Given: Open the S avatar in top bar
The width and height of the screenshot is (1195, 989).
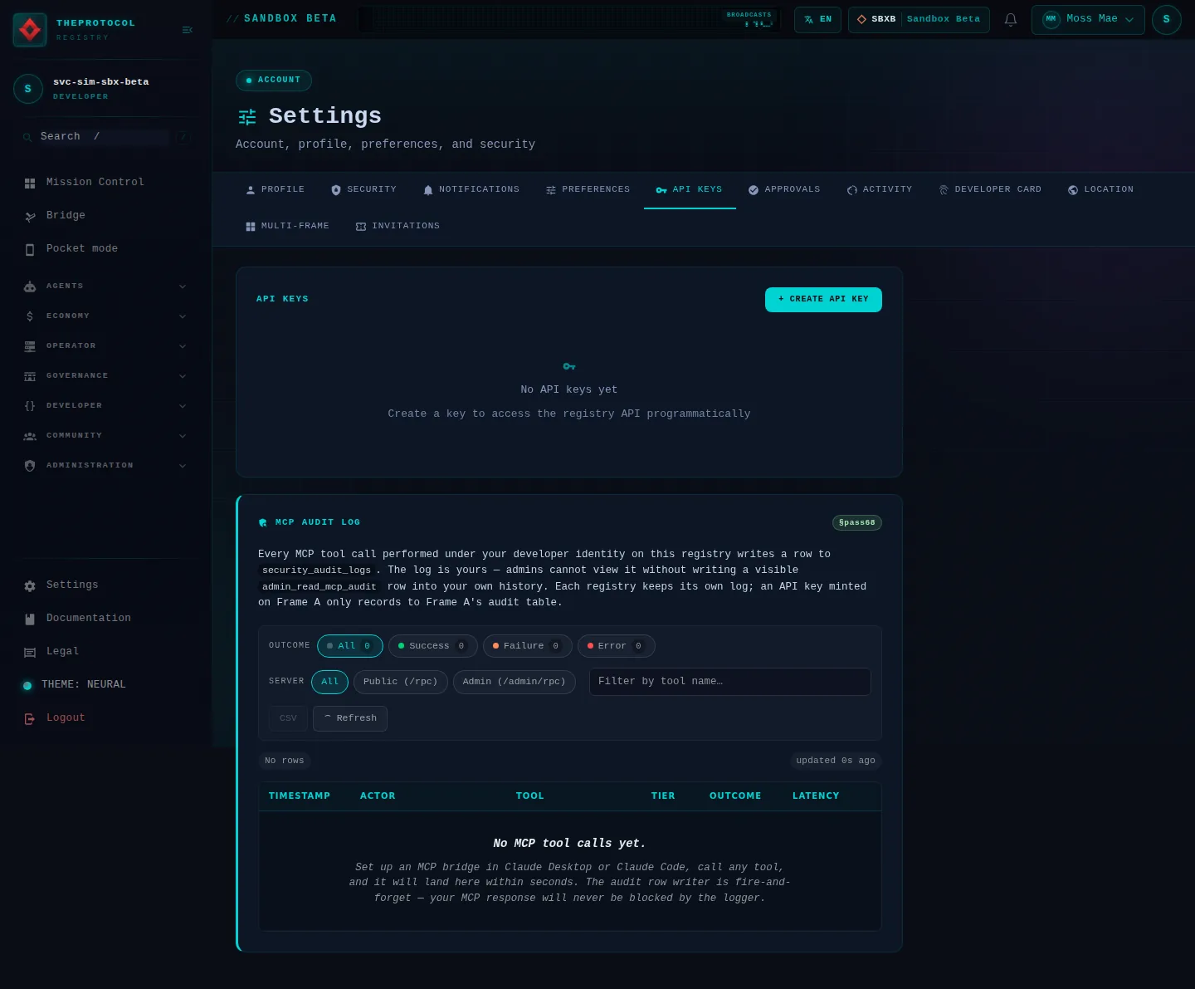Looking at the screenshot, I should pos(1166,19).
